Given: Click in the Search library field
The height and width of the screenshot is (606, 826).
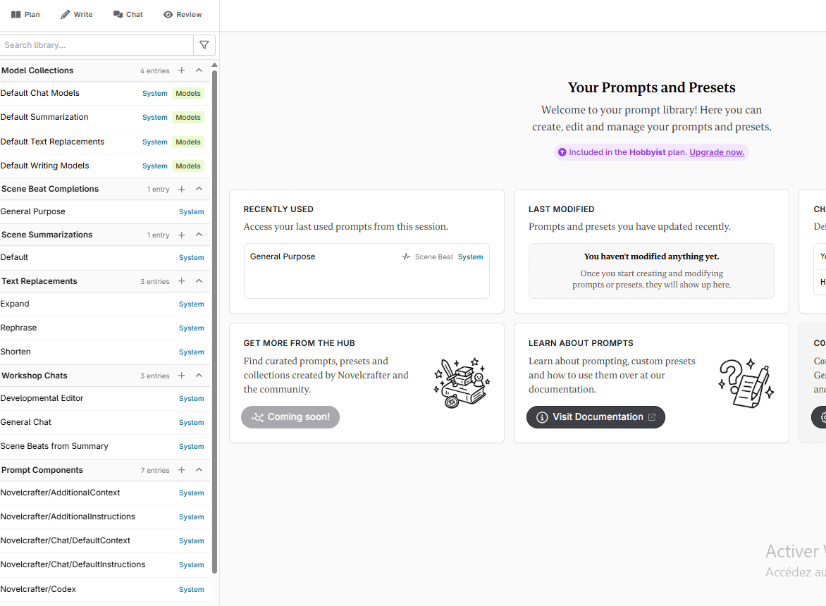Looking at the screenshot, I should pos(97,45).
